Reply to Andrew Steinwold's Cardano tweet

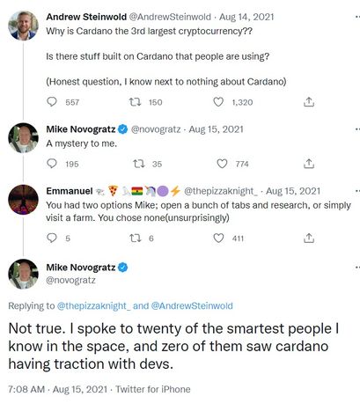coord(52,102)
